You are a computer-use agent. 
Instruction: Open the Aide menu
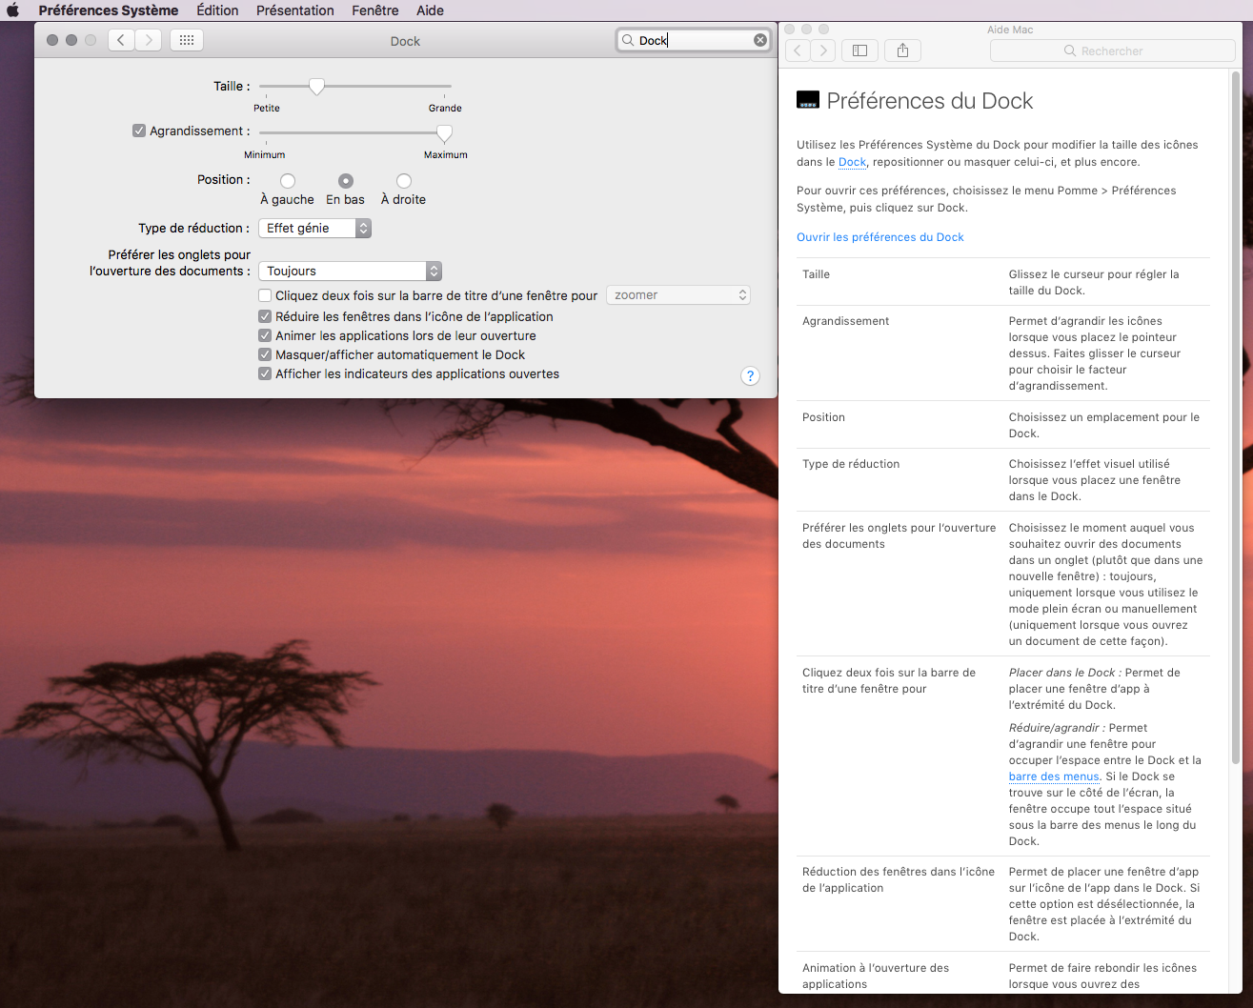tap(430, 10)
